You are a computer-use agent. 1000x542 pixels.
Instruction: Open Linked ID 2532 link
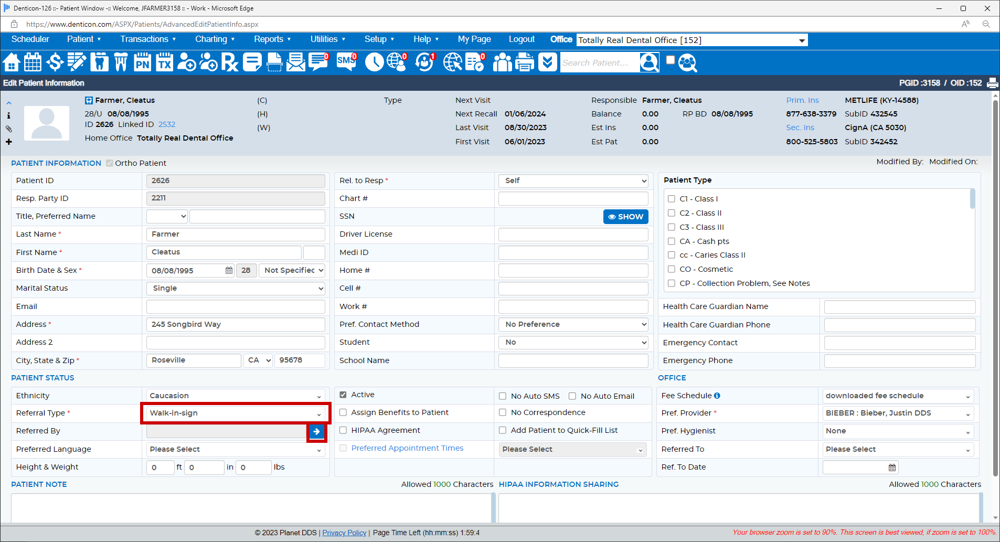tap(167, 124)
